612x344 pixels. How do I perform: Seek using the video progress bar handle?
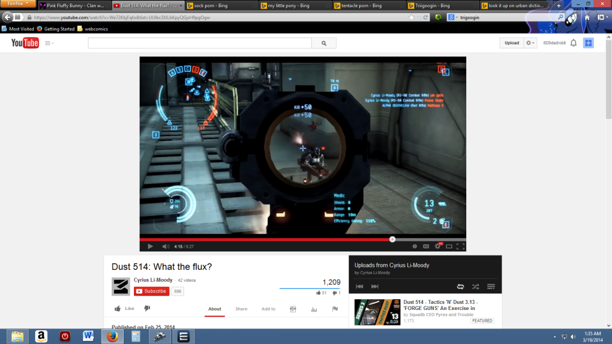[x=392, y=239]
